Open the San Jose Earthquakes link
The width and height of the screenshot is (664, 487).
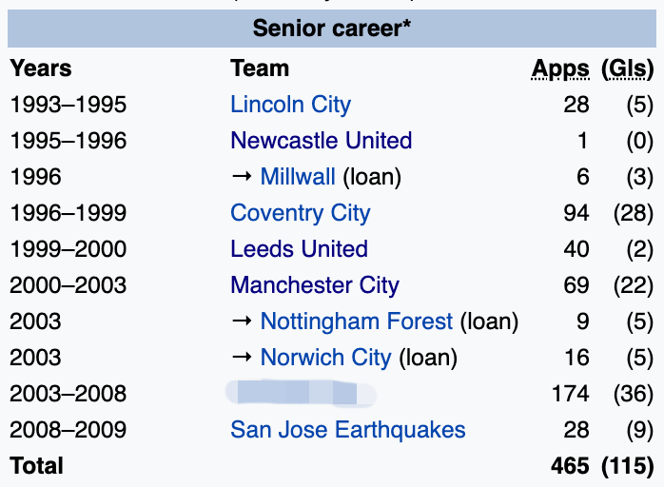(x=347, y=430)
